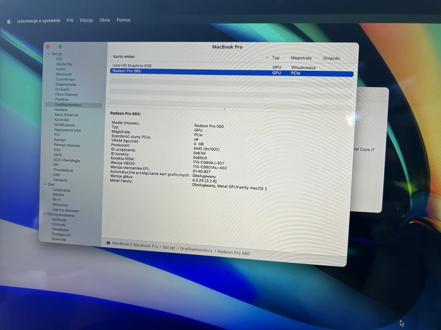Open the Plik menu

(x=70, y=20)
